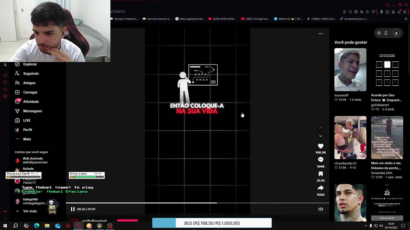Open Windows notification center icon

(403, 226)
